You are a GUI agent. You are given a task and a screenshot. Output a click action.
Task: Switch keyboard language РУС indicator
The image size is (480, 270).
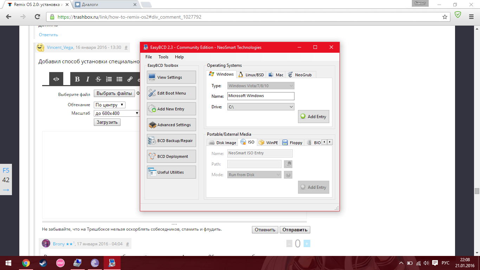pos(445,263)
